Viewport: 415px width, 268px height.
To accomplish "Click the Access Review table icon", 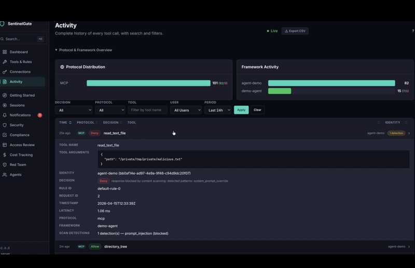I will tap(5, 145).
